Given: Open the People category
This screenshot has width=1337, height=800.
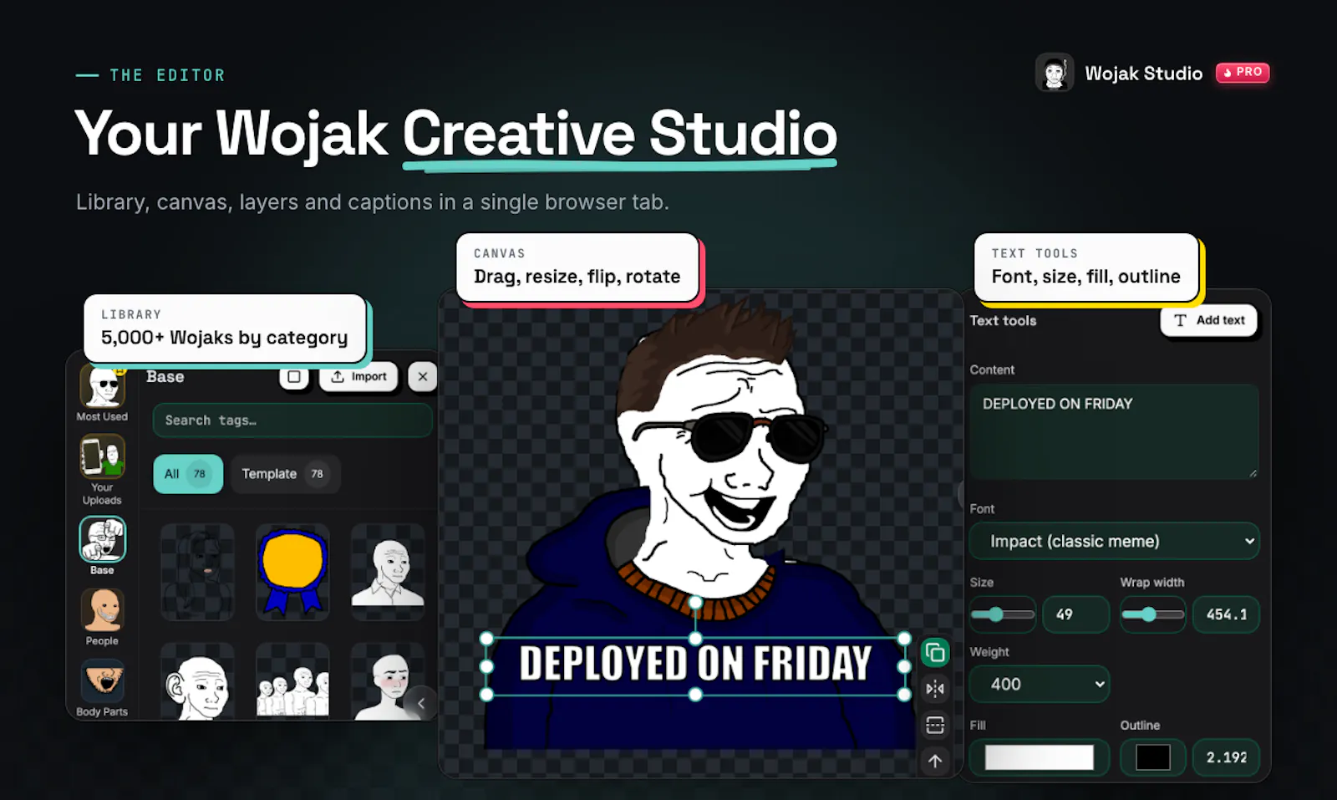Looking at the screenshot, I should (102, 617).
